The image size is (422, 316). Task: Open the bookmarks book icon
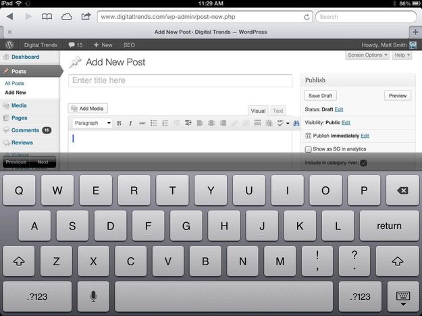pos(47,17)
